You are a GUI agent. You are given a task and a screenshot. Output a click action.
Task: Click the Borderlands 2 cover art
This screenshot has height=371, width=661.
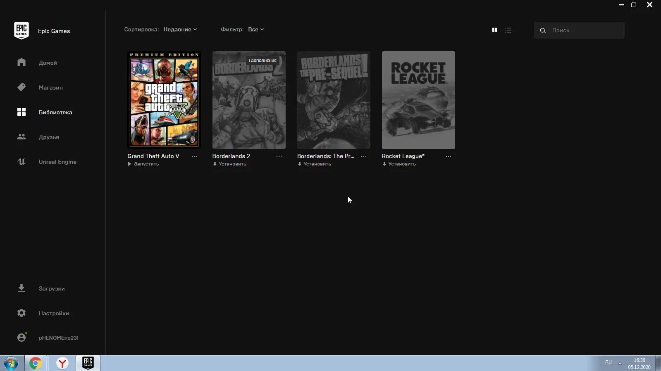(249, 100)
